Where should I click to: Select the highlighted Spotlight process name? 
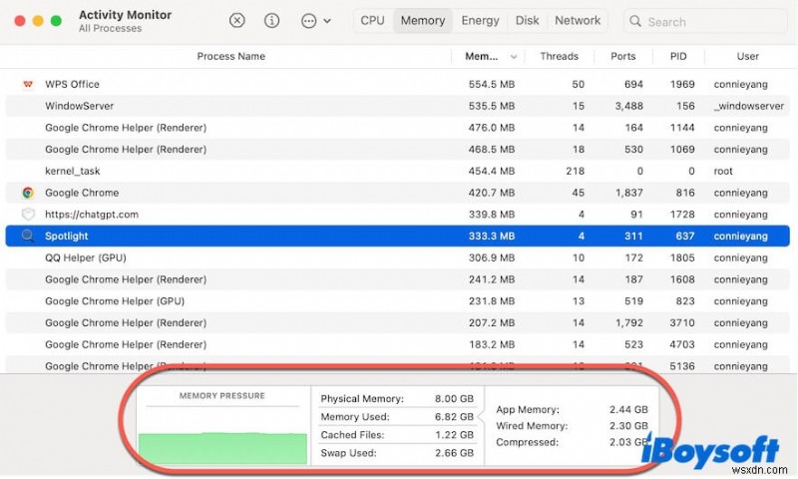tap(66, 236)
